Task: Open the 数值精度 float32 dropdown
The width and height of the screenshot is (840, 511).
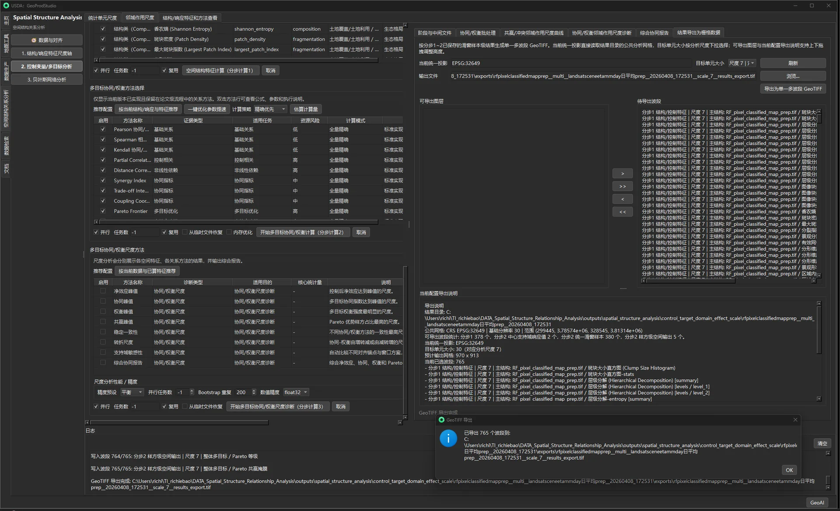Action: tap(296, 392)
